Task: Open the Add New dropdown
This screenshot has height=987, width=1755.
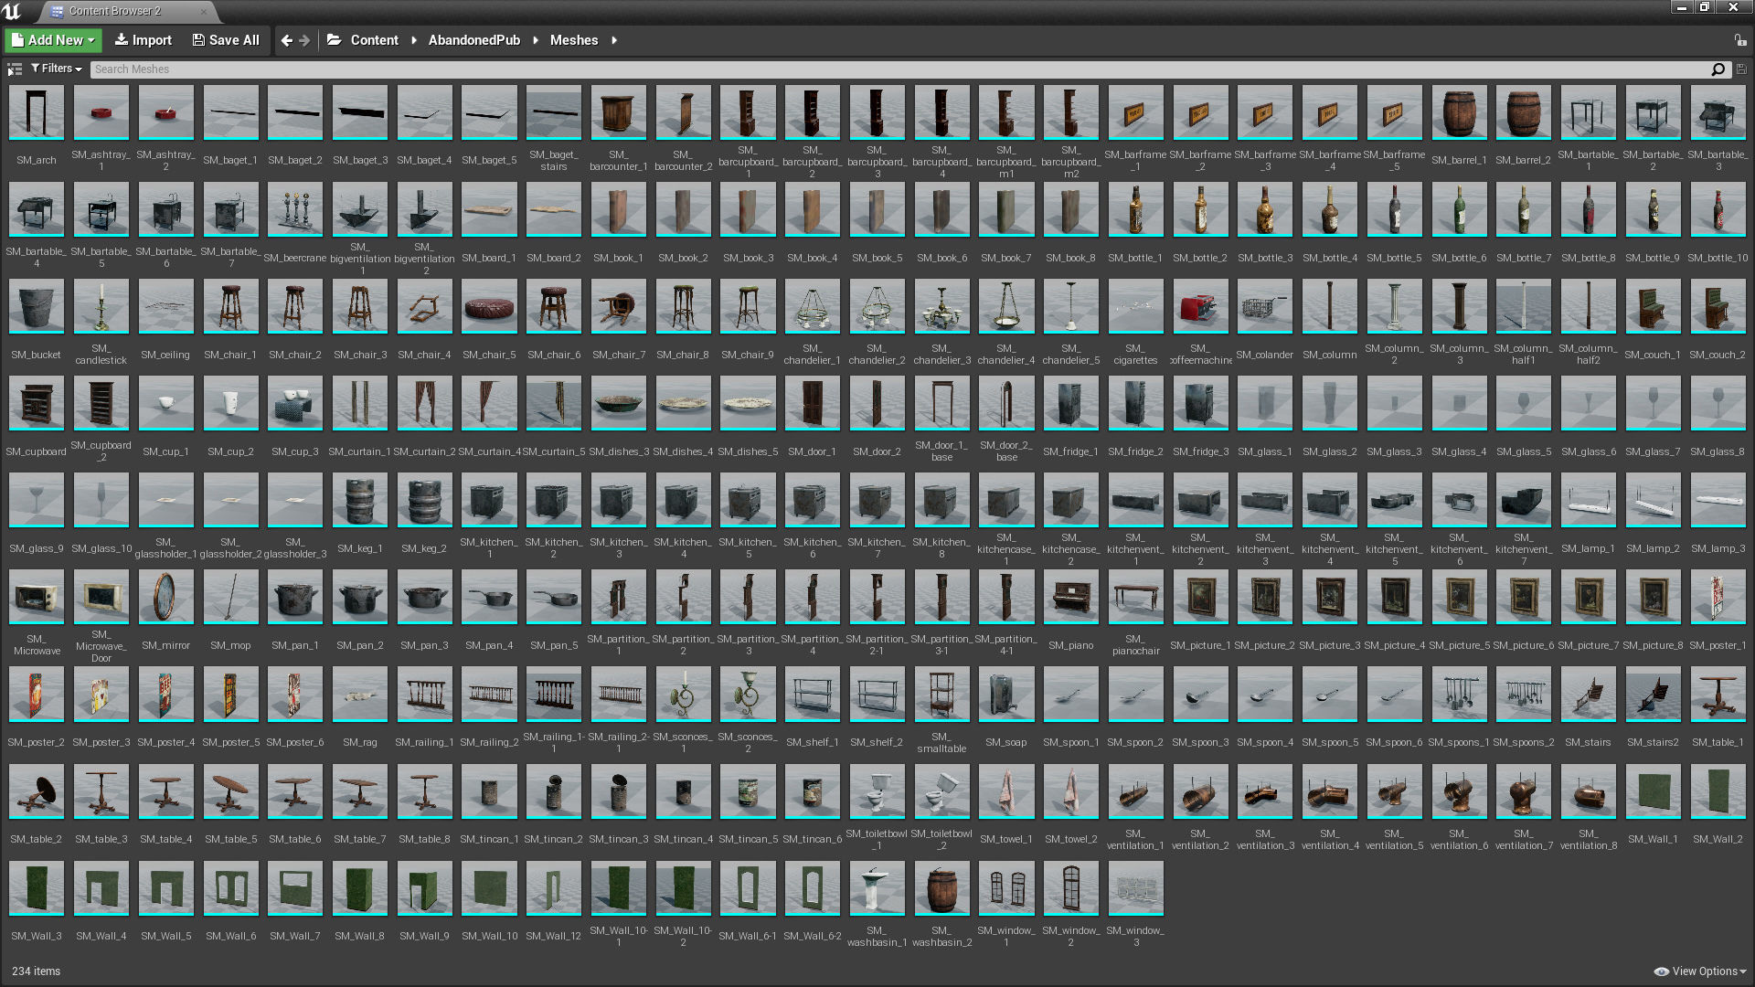Action: [53, 40]
